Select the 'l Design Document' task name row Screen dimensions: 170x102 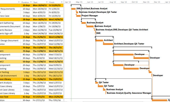pyautogui.click(x=10, y=41)
